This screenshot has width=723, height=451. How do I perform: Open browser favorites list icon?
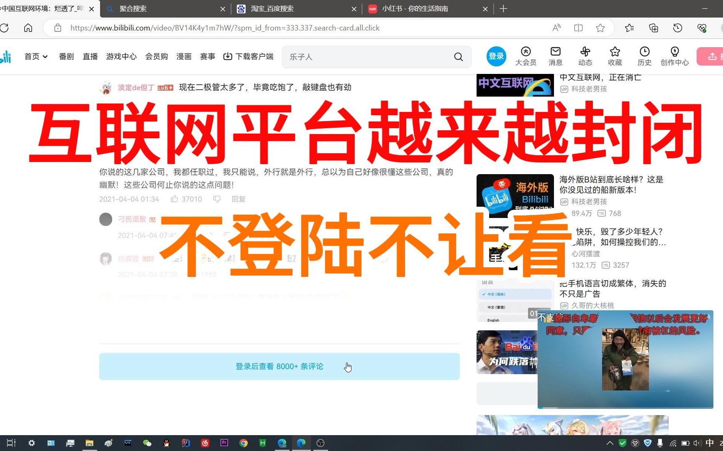click(629, 28)
